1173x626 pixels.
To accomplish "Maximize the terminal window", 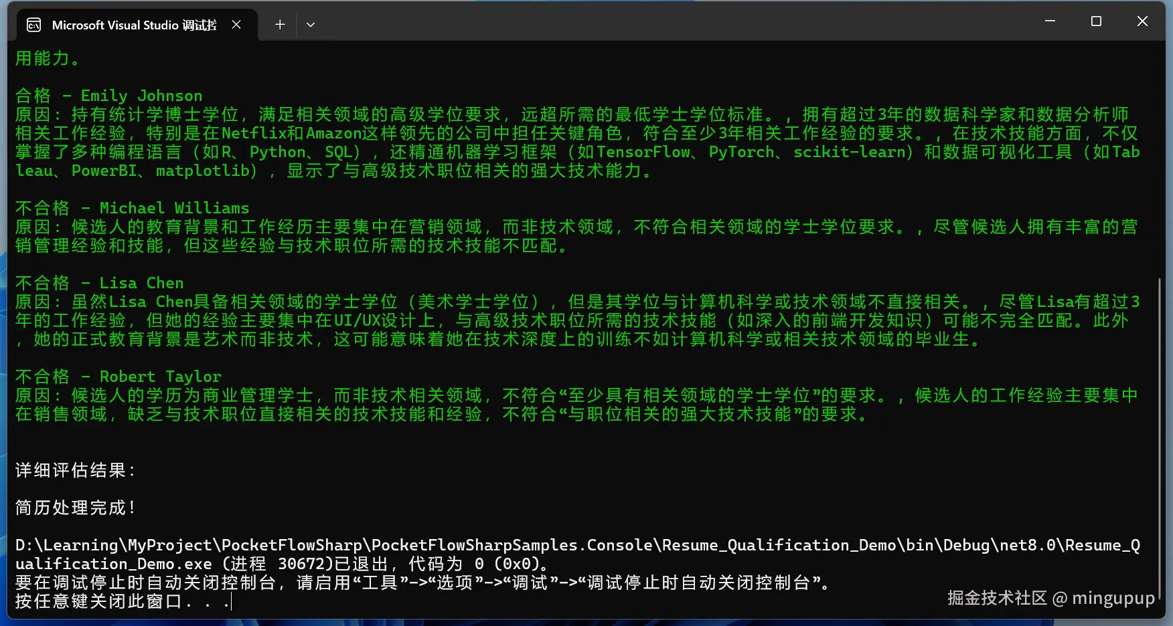I will tap(1096, 21).
